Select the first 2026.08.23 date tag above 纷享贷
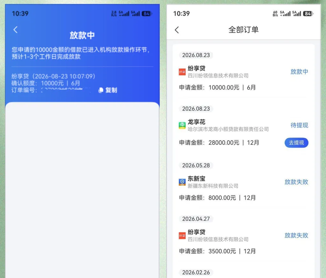The width and height of the screenshot is (326, 278). (196, 55)
